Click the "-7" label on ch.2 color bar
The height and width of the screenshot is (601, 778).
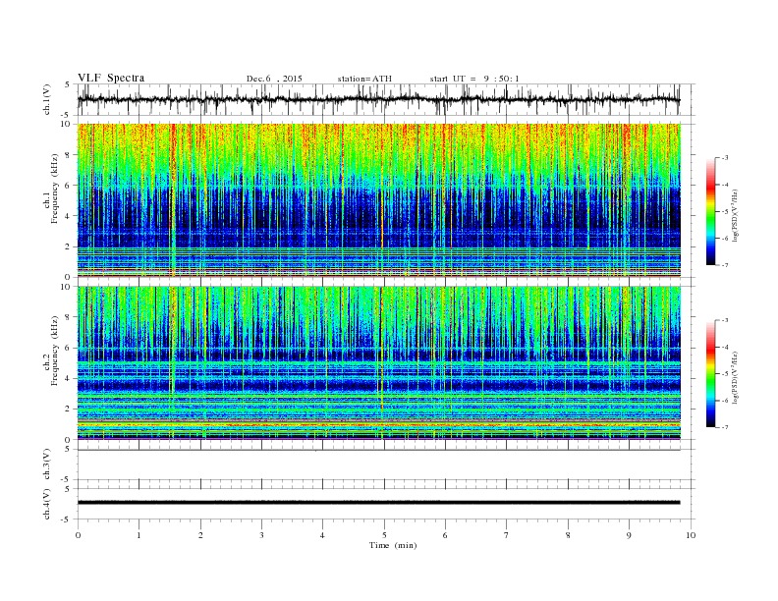tap(725, 427)
